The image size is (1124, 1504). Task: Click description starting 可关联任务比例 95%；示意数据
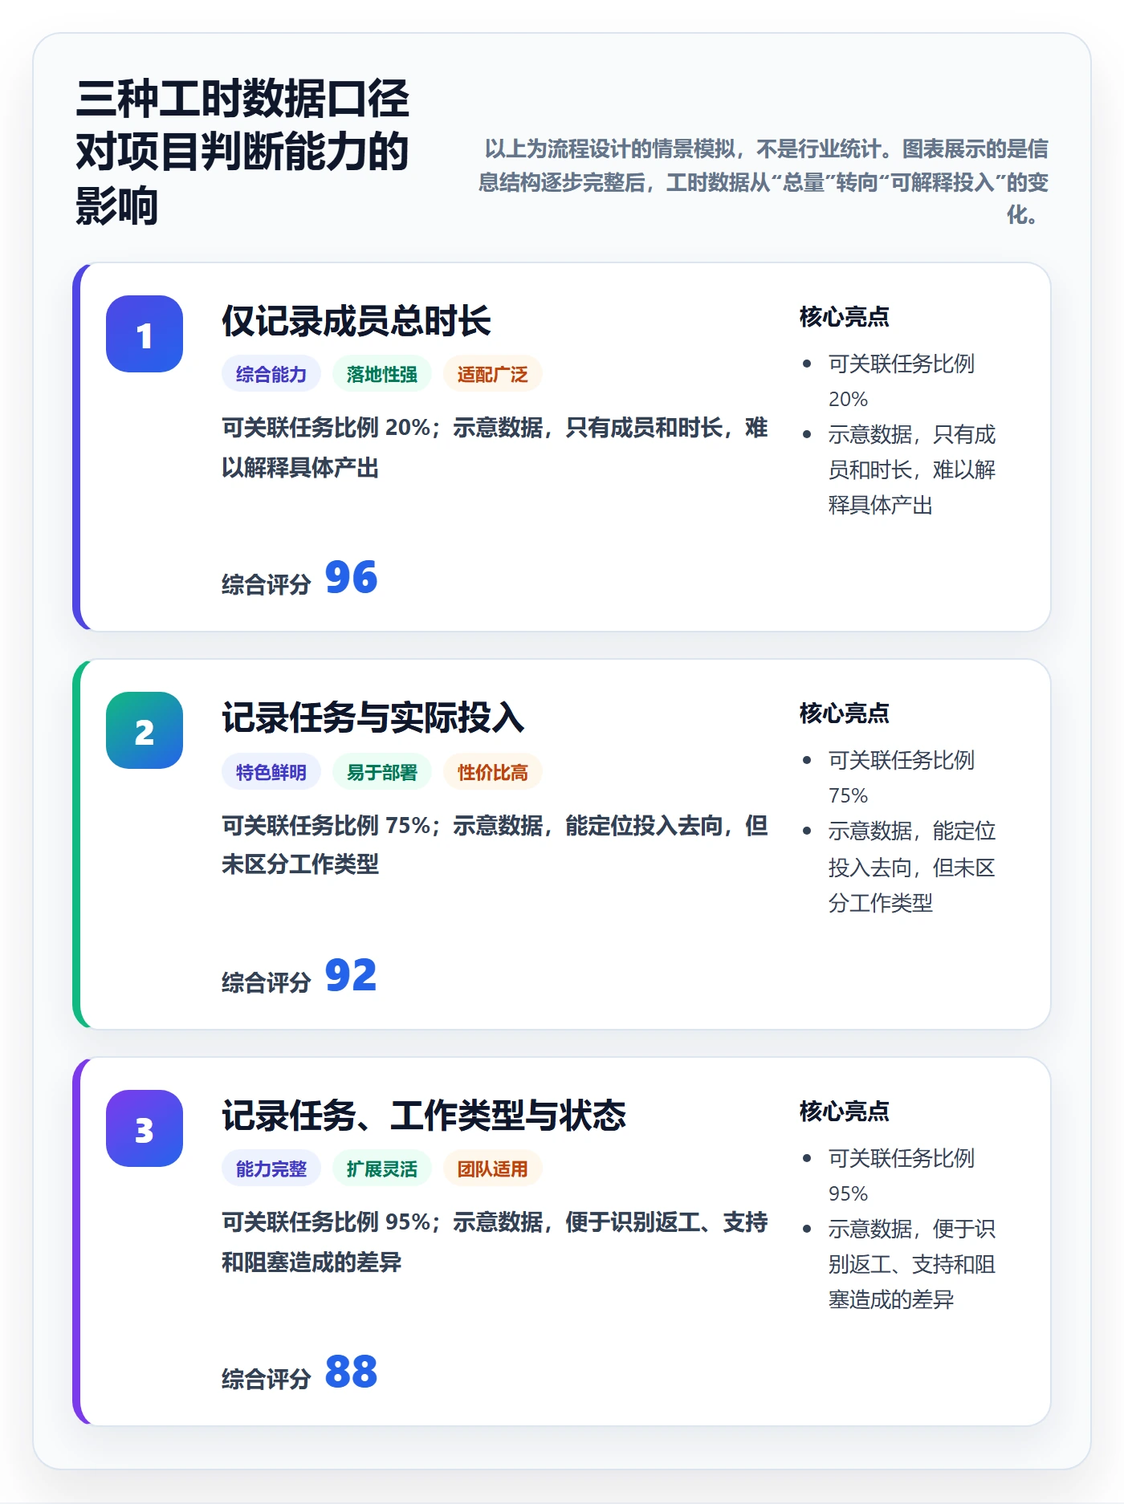point(495,1242)
